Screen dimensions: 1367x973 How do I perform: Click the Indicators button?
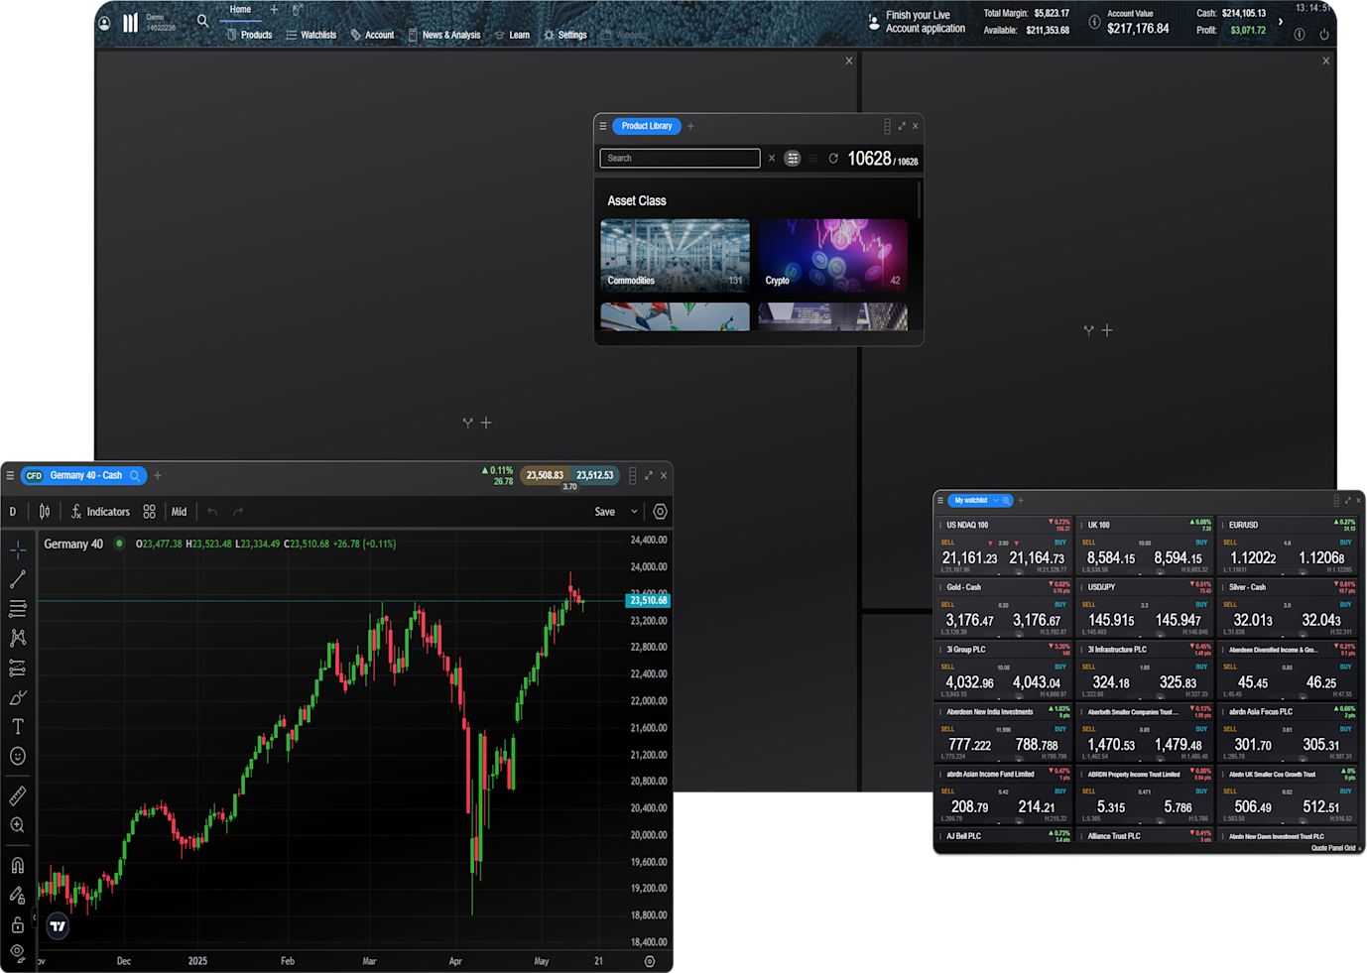101,512
